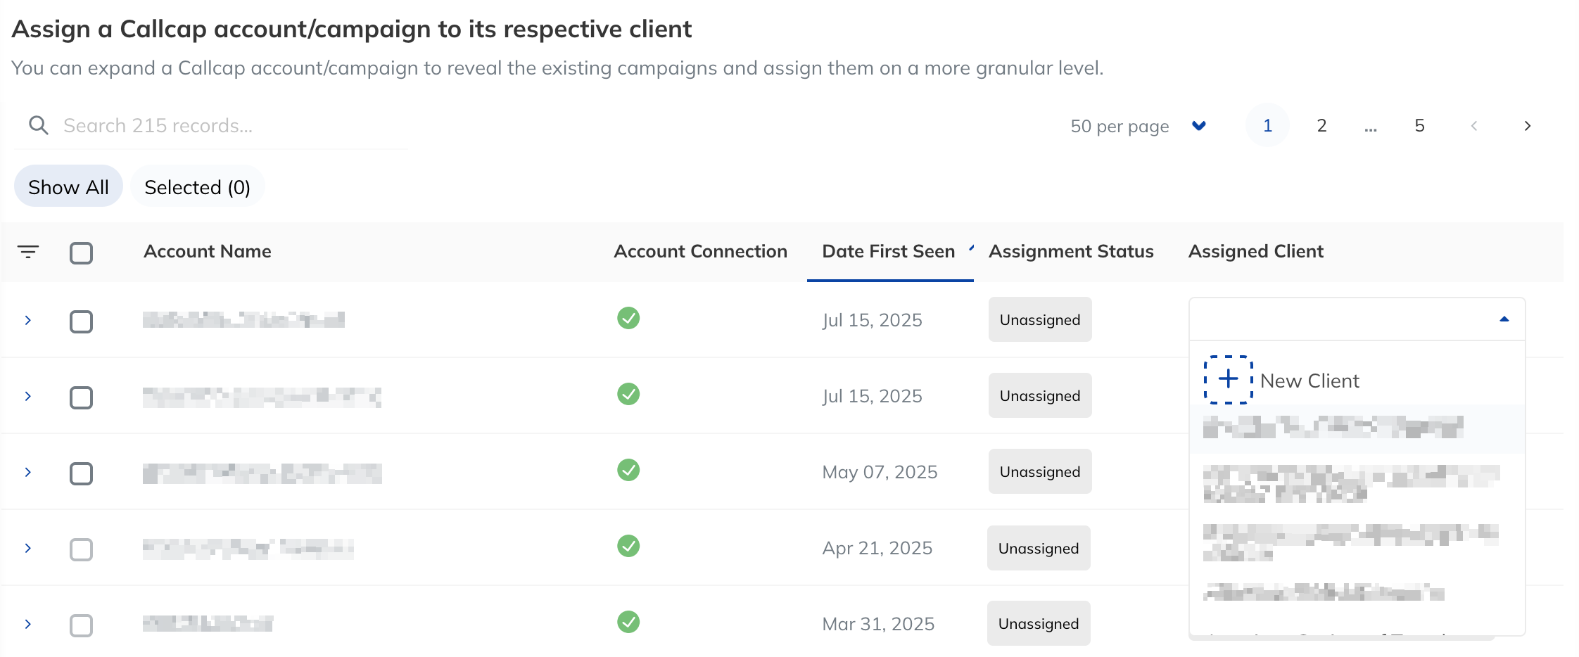This screenshot has width=1579, height=657.
Task: Click Unassigned badge in Apr 21 row
Action: pyautogui.click(x=1039, y=548)
